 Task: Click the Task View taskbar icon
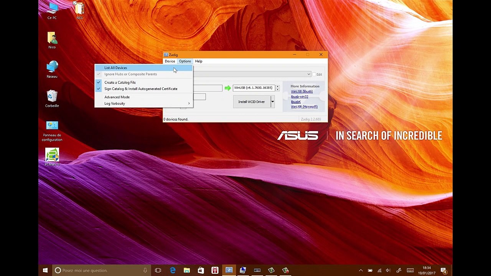(158, 270)
